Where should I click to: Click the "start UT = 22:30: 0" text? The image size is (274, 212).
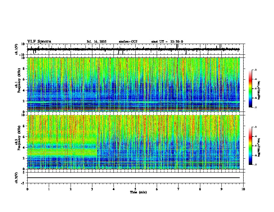tap(167, 42)
